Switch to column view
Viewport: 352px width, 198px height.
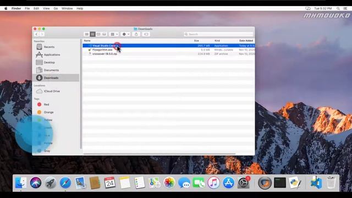click(x=98, y=34)
